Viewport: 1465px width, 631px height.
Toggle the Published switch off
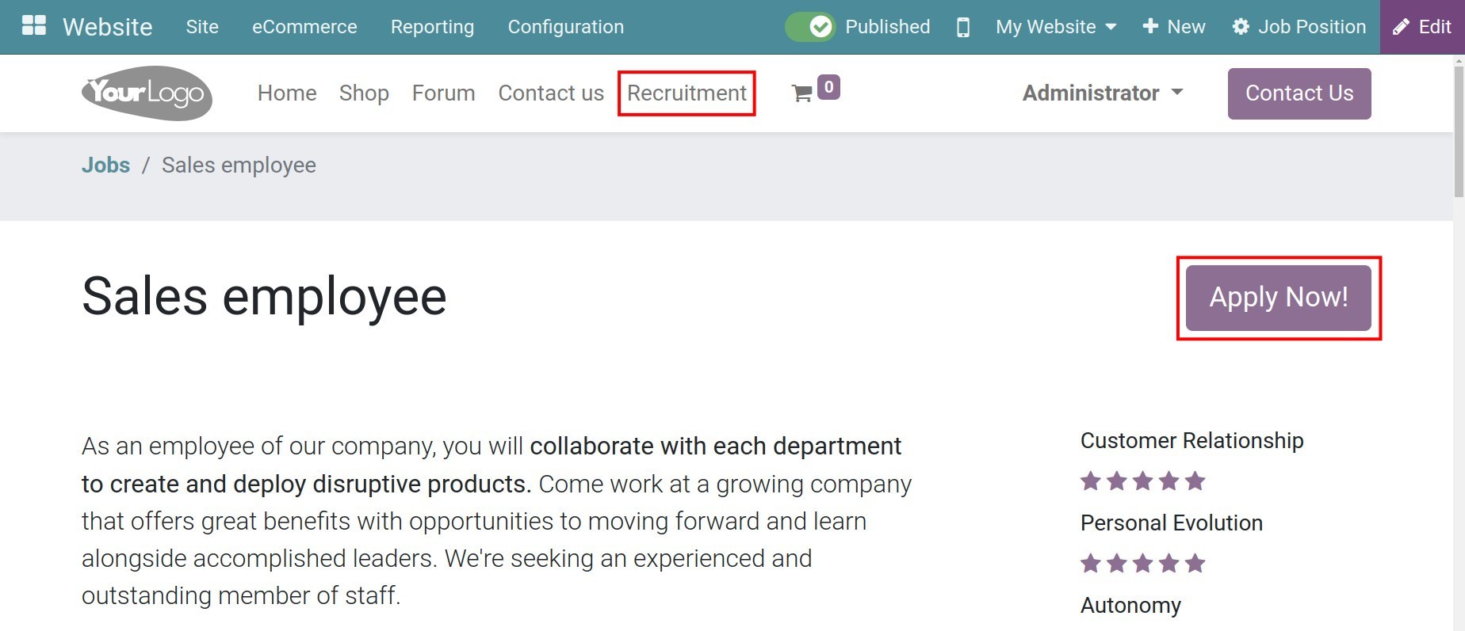click(x=809, y=27)
